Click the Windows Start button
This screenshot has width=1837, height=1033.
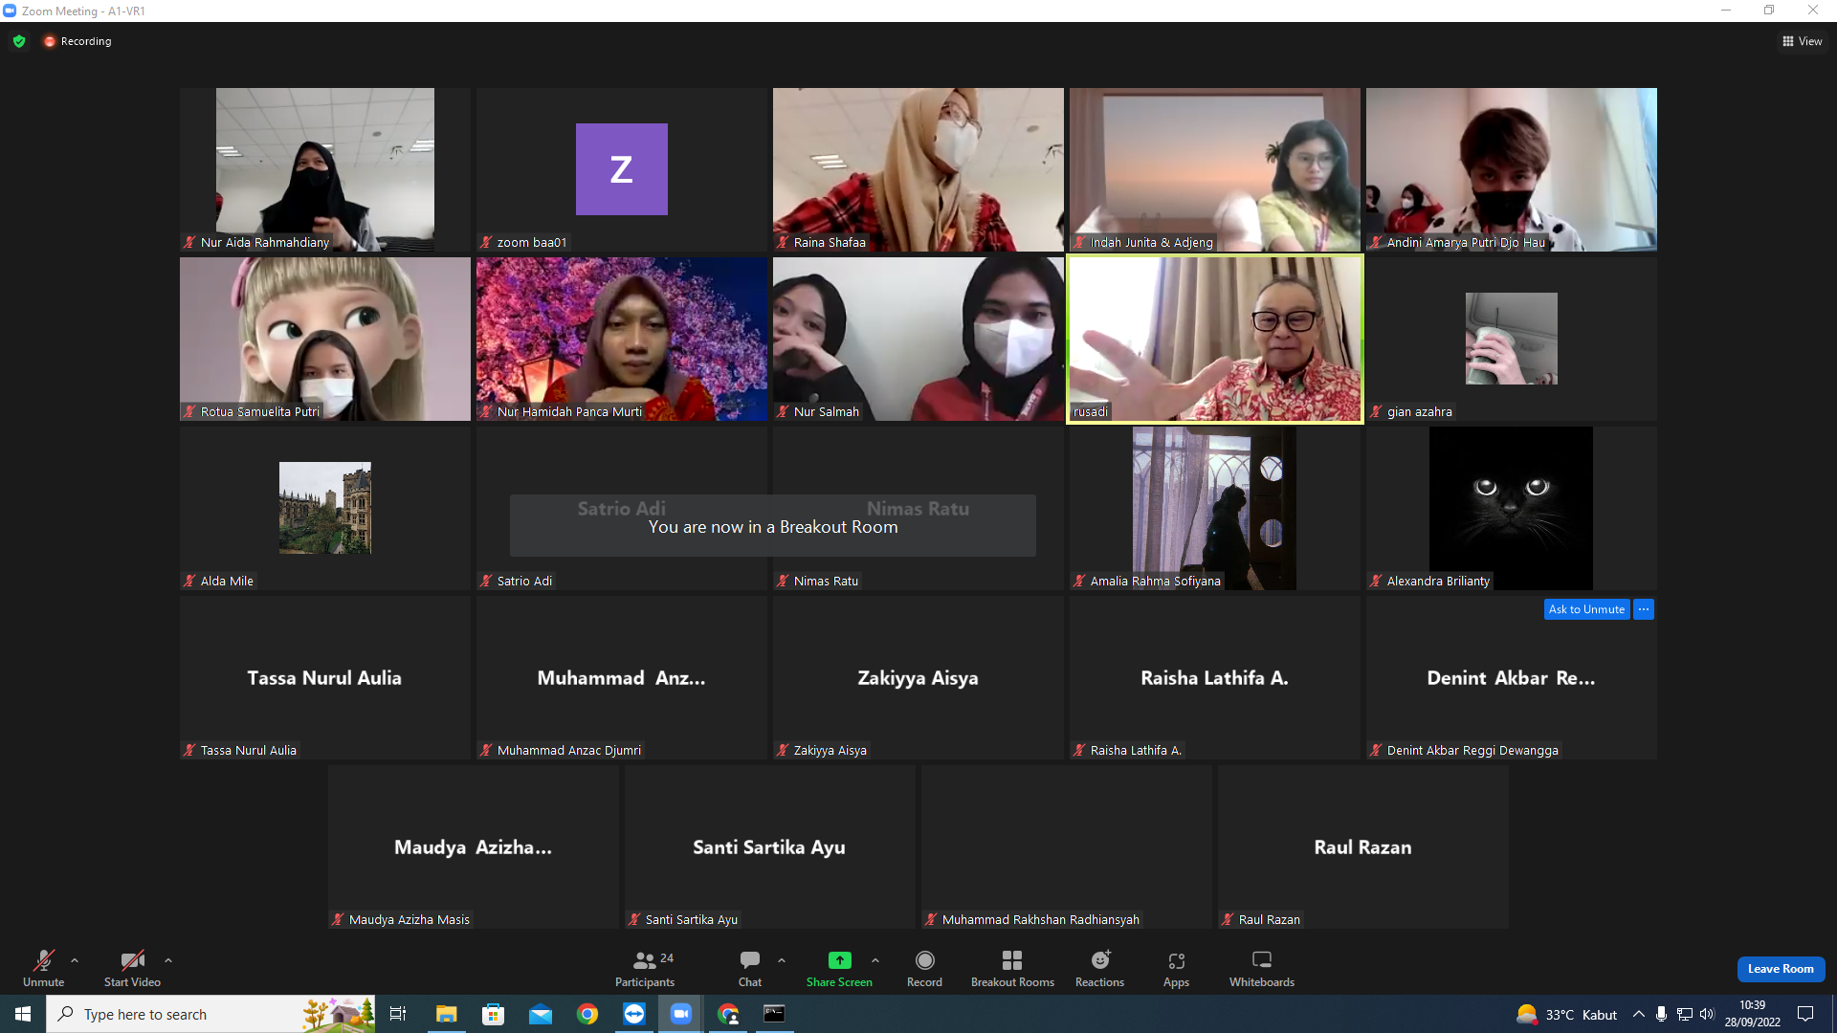(x=23, y=1014)
